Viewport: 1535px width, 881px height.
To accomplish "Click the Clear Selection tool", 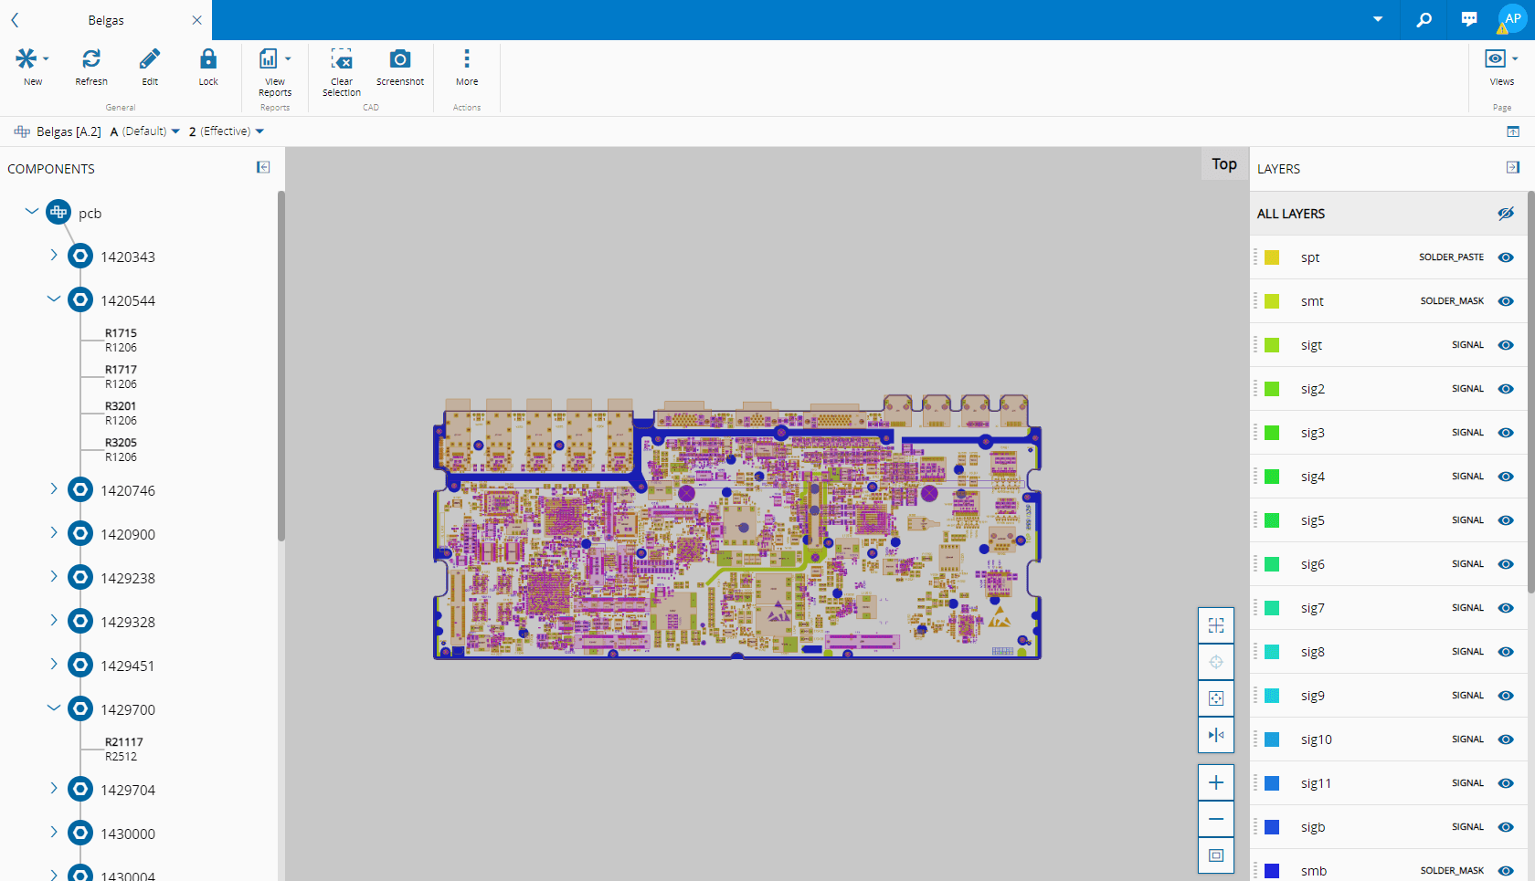I will [341, 60].
